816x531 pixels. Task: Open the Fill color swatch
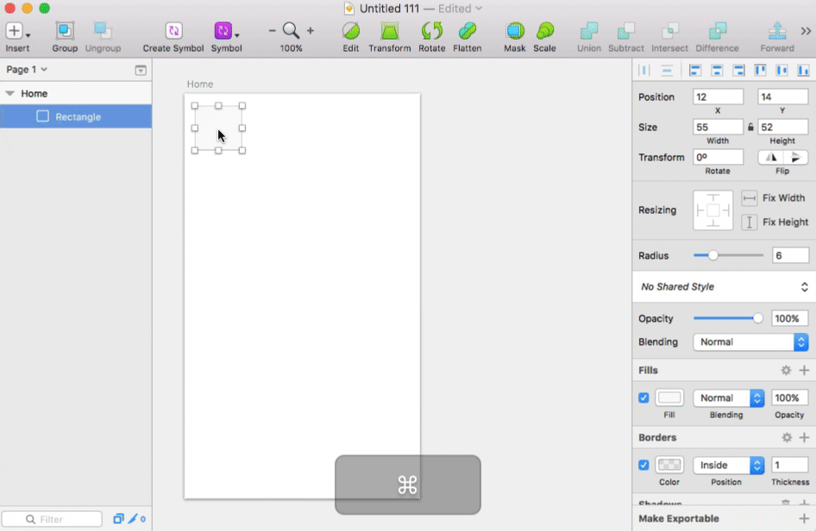(669, 398)
